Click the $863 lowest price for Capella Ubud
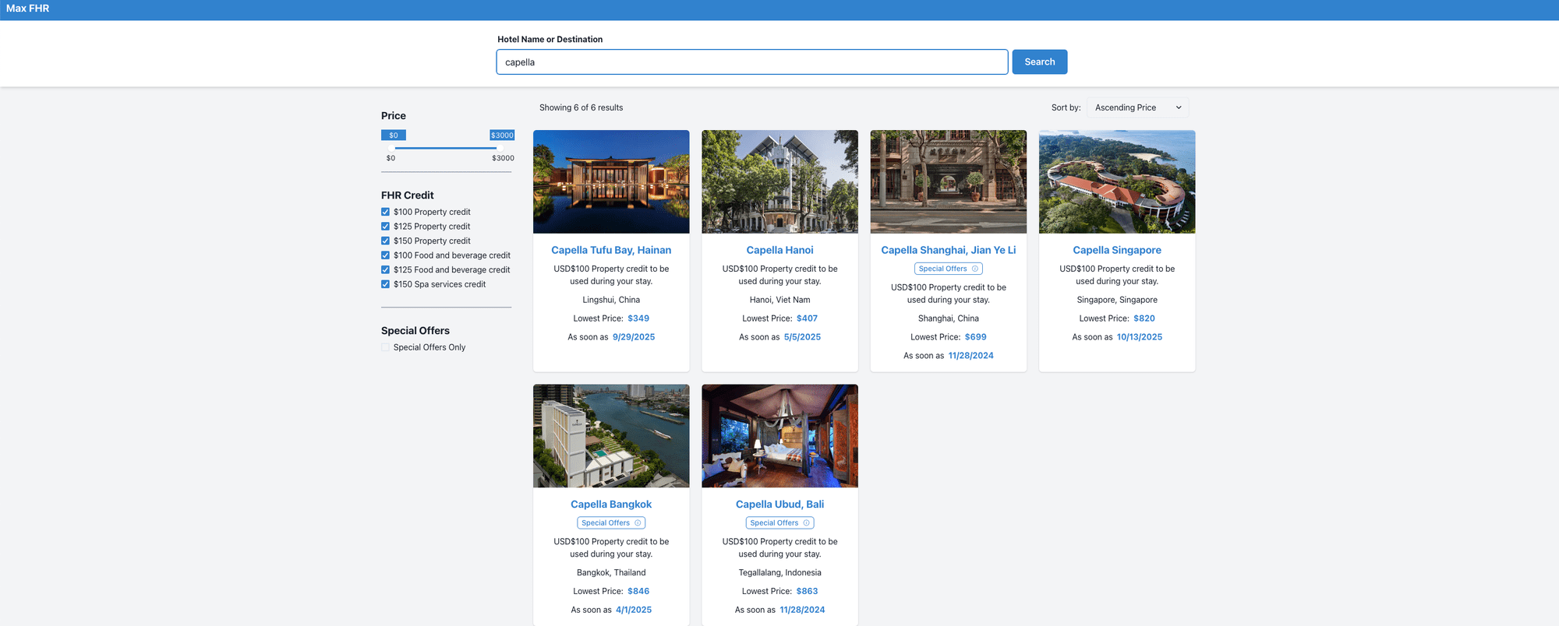 pyautogui.click(x=807, y=592)
